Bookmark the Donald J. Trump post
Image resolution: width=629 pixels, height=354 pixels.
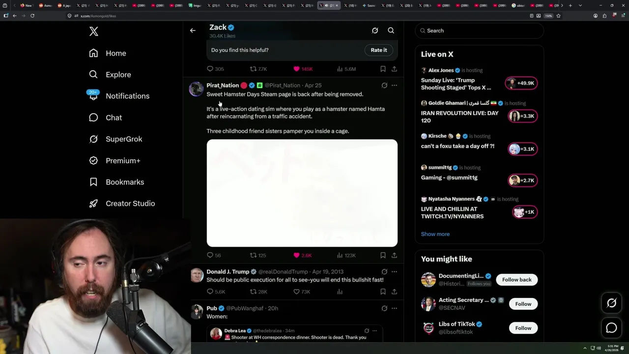(383, 292)
